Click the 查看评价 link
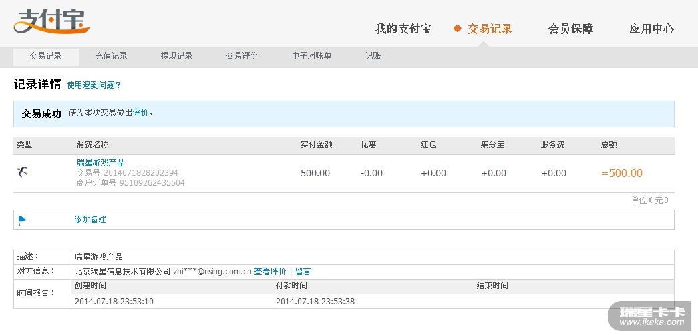 pyautogui.click(x=270, y=272)
